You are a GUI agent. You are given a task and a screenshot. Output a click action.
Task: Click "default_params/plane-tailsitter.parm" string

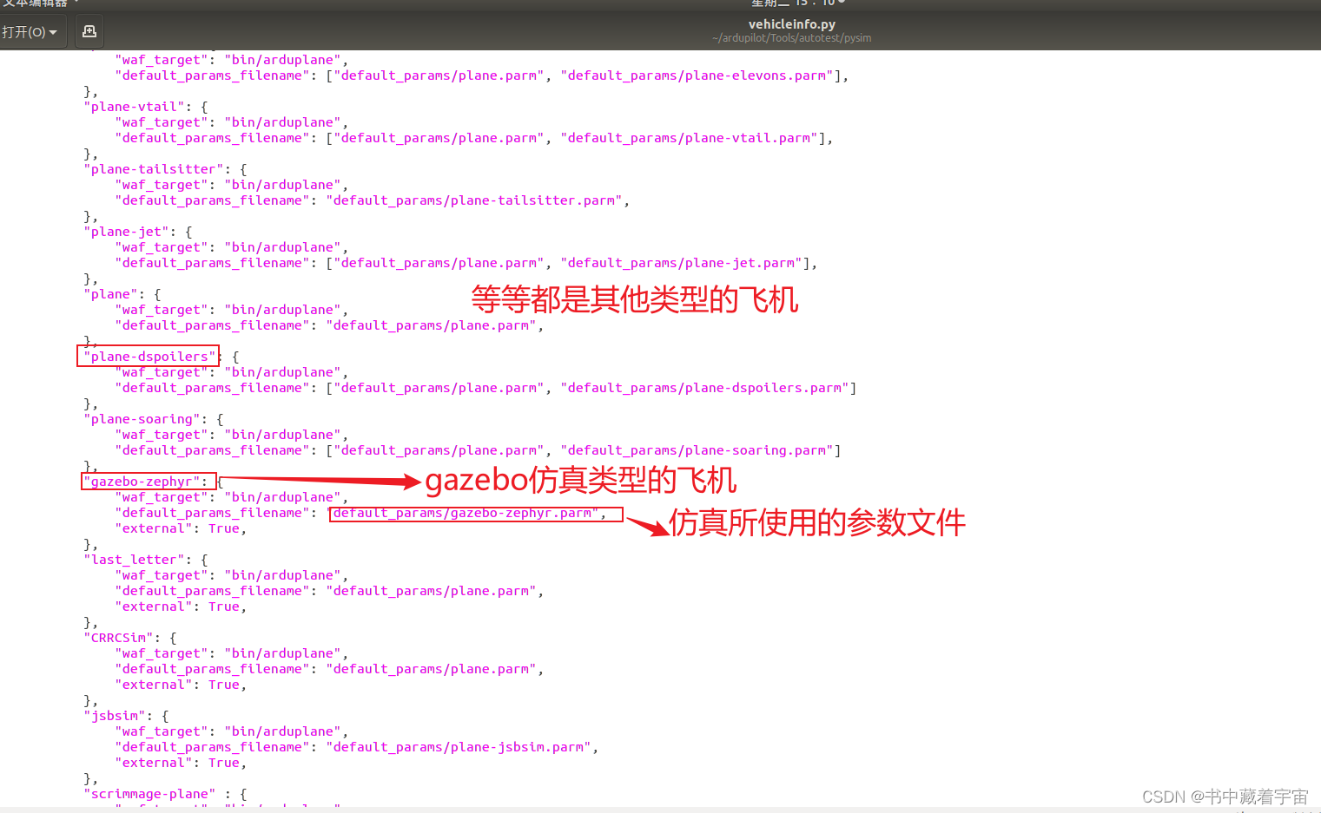pos(474,200)
